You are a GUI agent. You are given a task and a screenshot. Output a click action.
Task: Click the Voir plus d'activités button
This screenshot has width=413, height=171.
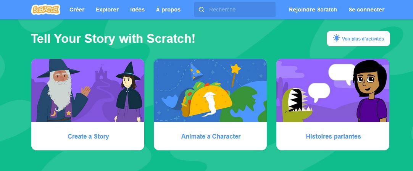click(358, 39)
